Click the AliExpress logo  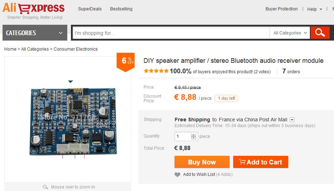point(33,9)
